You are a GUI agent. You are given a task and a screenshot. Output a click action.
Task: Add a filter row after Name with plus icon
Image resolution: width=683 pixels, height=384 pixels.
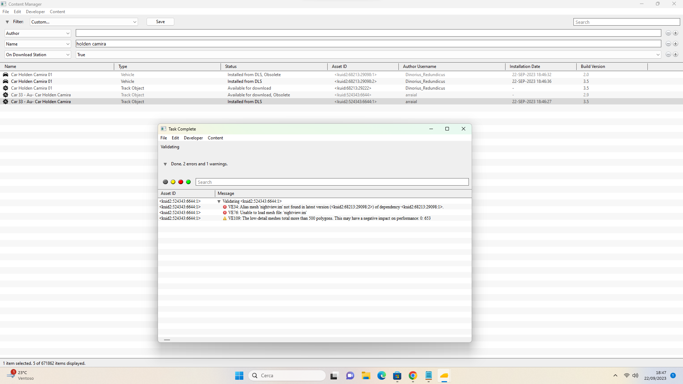pos(676,44)
